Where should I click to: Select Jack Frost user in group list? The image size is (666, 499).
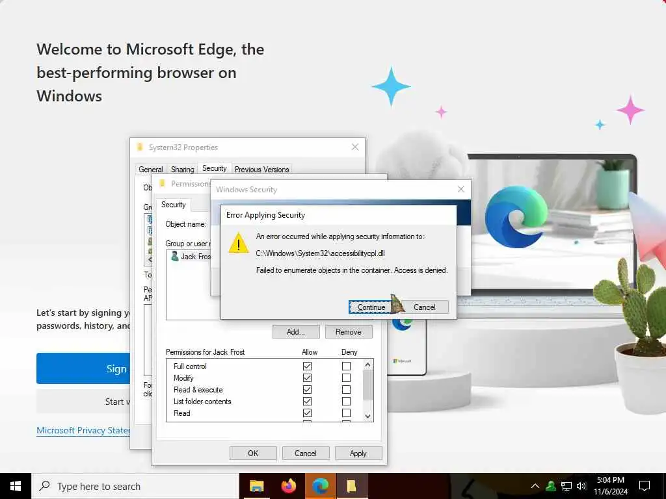pyautogui.click(x=191, y=256)
